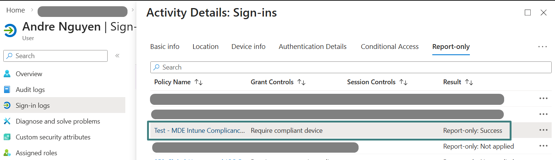Switch to Conditional Access tab
This screenshot has width=555, height=160.
[390, 47]
